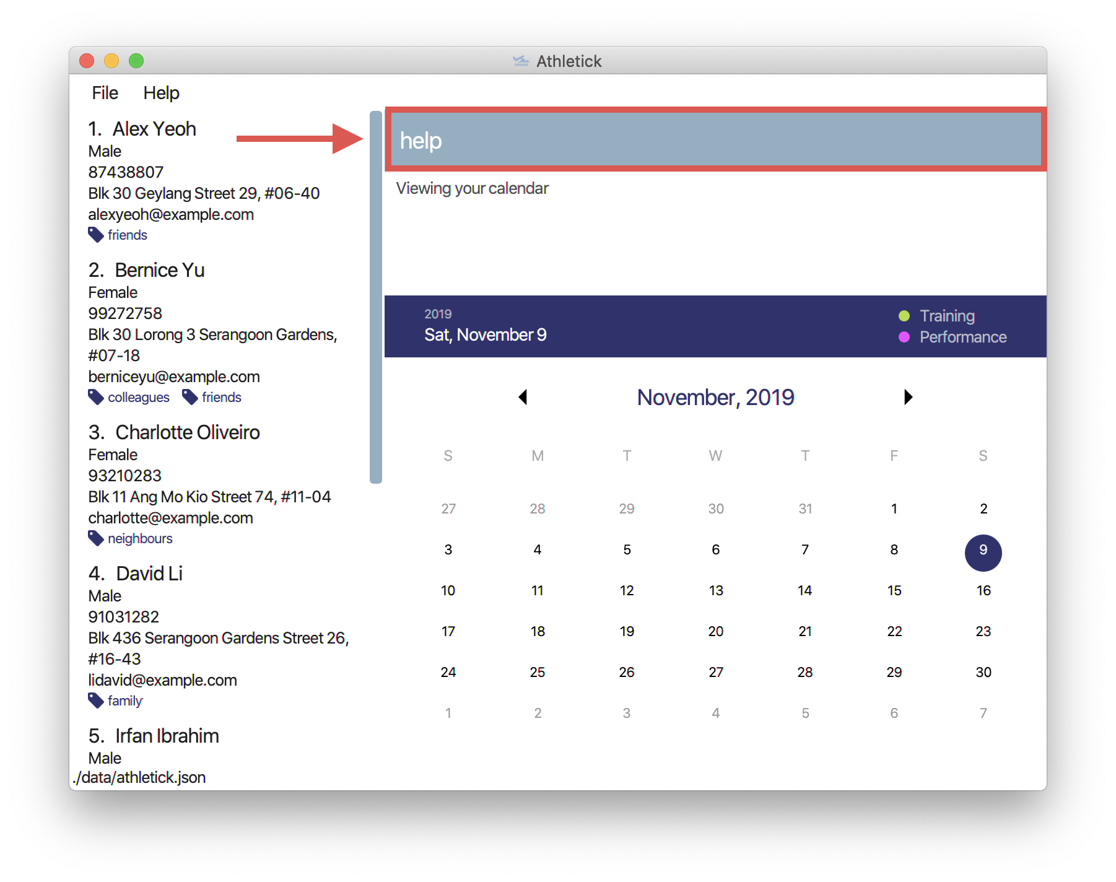Select the highlighted date 9 in calendar
Image resolution: width=1116 pixels, height=882 pixels.
tap(983, 552)
